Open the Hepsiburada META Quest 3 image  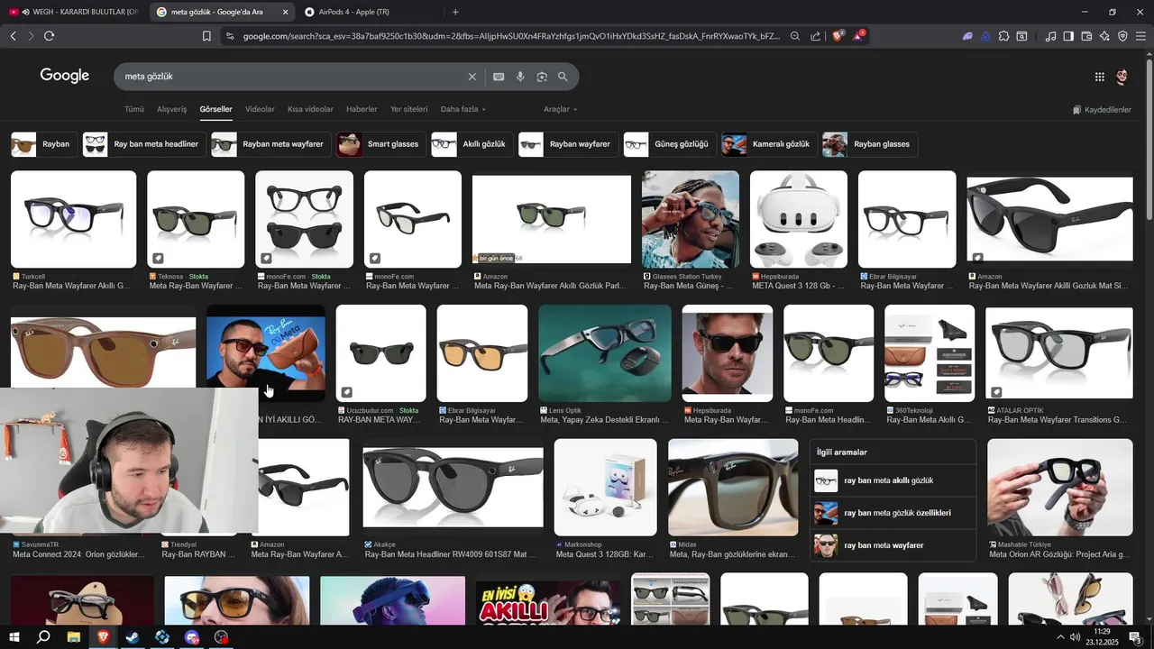pyautogui.click(x=798, y=219)
